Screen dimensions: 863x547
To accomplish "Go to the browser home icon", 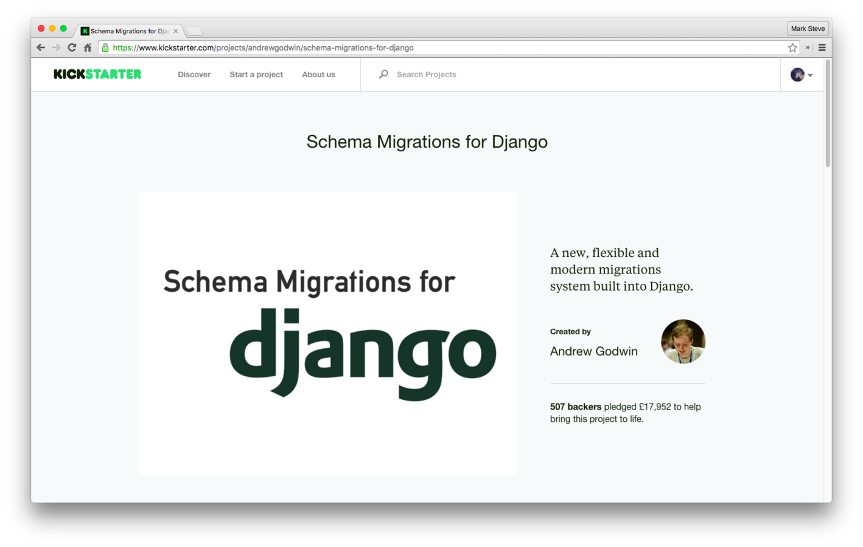I will click(x=88, y=47).
